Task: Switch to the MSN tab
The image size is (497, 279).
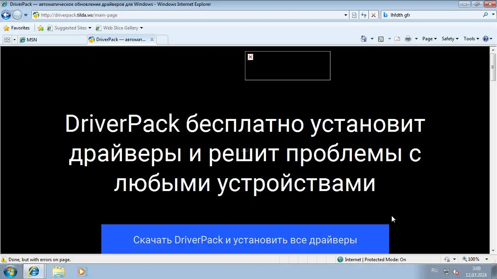Action: click(x=52, y=40)
